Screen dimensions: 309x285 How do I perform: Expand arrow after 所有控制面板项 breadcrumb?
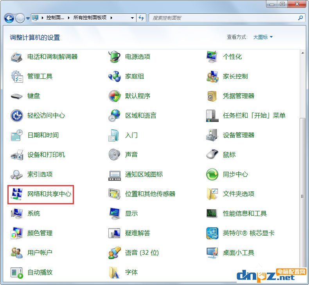[x=111, y=18]
